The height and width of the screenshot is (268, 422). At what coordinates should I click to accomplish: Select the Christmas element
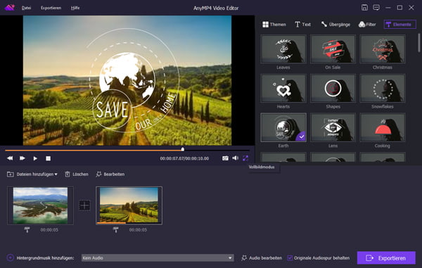click(x=383, y=49)
